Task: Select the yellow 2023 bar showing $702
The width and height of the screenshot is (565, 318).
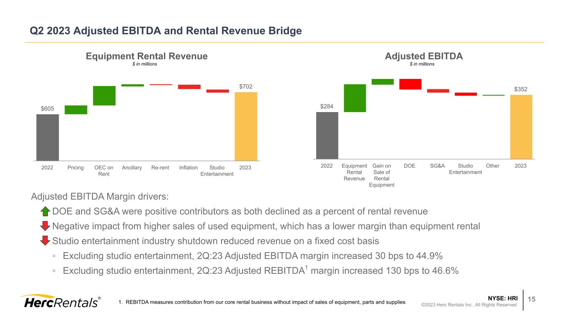Action: (246, 126)
